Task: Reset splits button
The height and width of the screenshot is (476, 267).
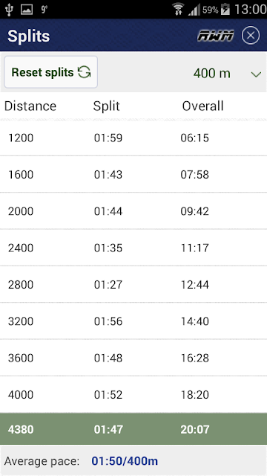Action: (x=51, y=72)
